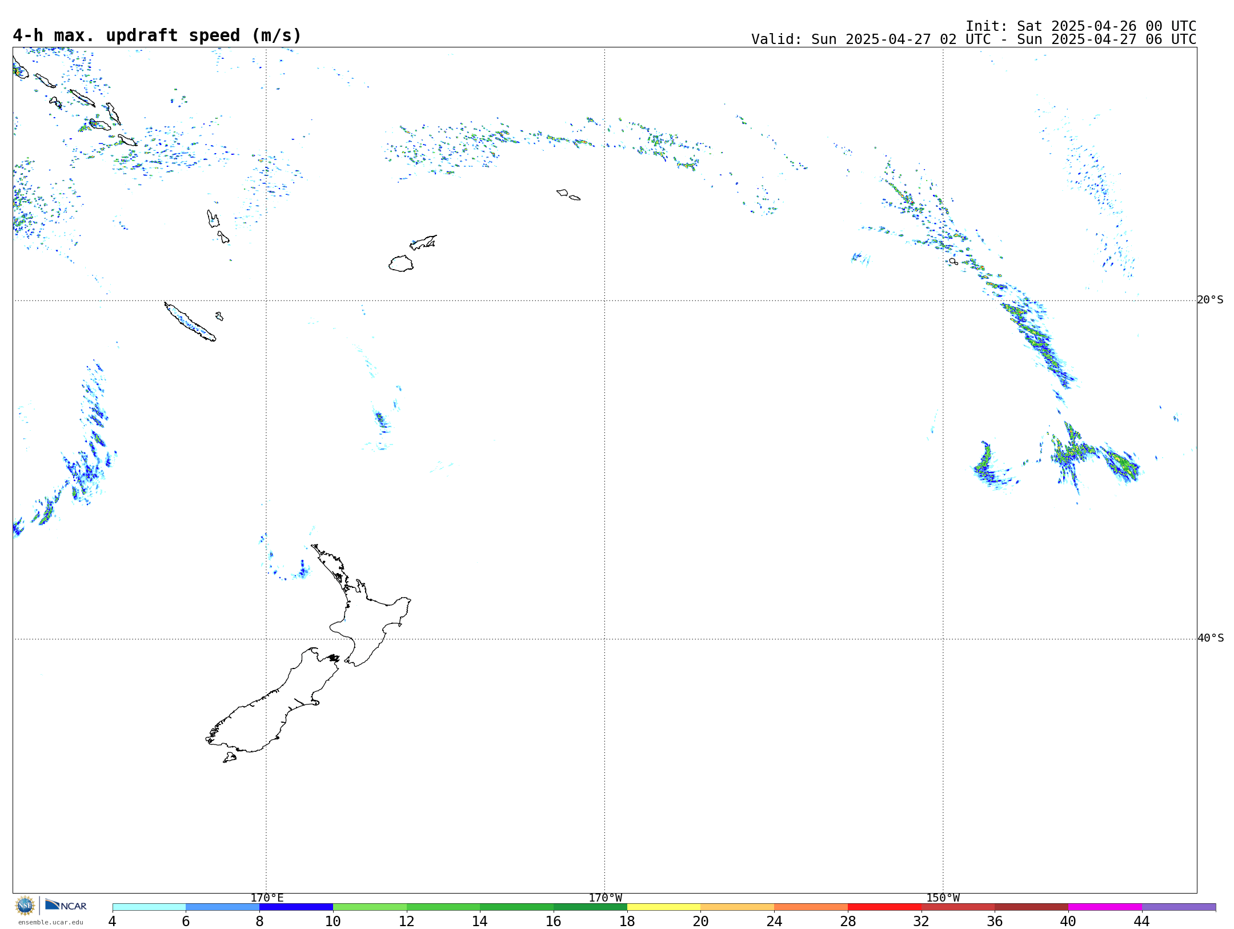Viewport: 1234px width, 929px height.
Task: Select the pale cyan 4-6 m/s swatch
Action: pyautogui.click(x=149, y=907)
